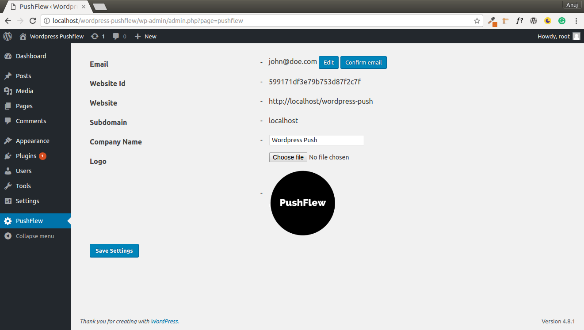Open Plugins in the sidebar
584x330 pixels.
(x=35, y=156)
